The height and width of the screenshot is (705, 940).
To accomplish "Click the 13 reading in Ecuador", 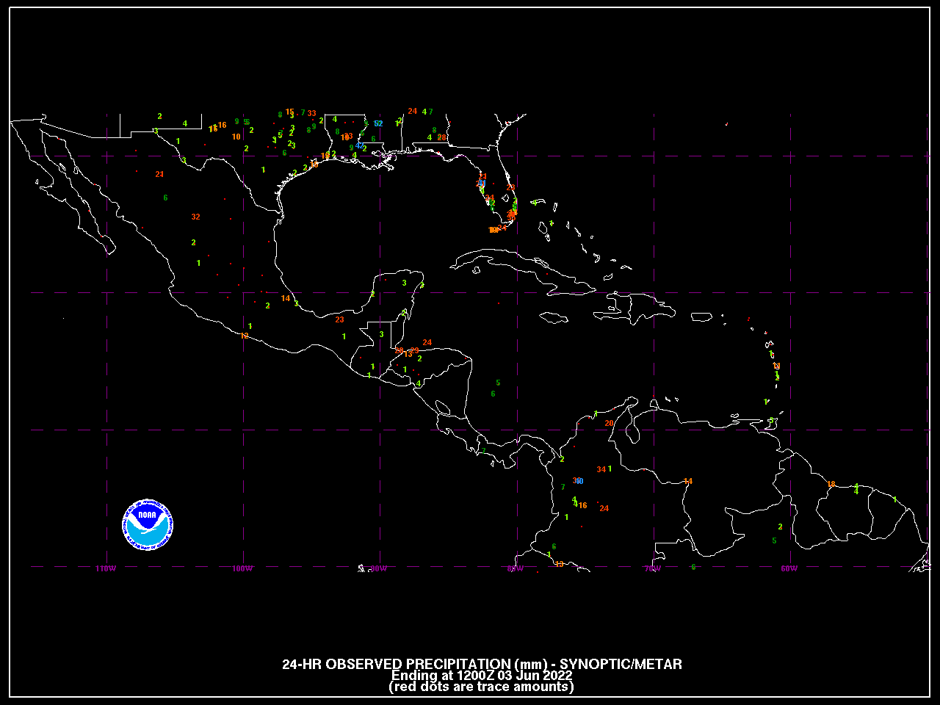I will [559, 564].
